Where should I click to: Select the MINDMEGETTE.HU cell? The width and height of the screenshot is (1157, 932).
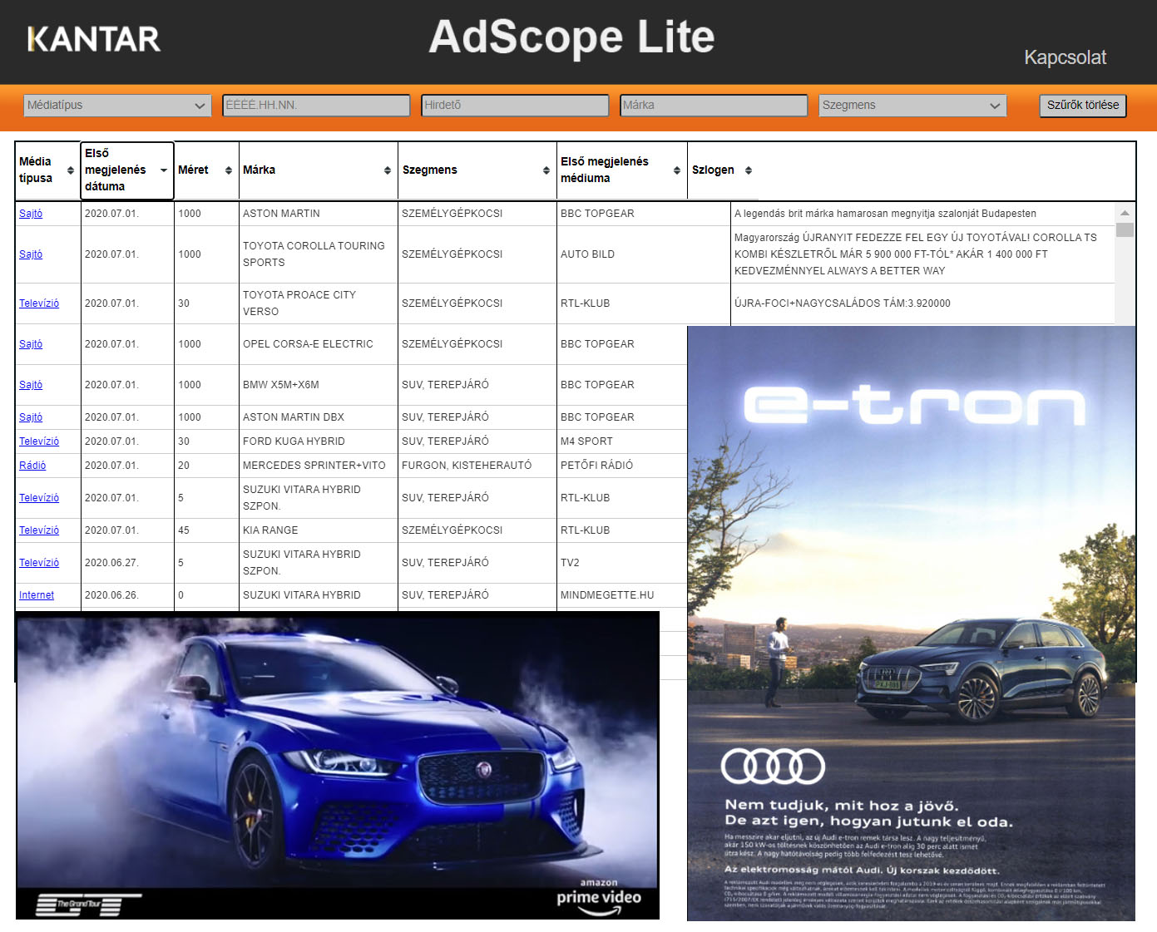[x=622, y=595]
